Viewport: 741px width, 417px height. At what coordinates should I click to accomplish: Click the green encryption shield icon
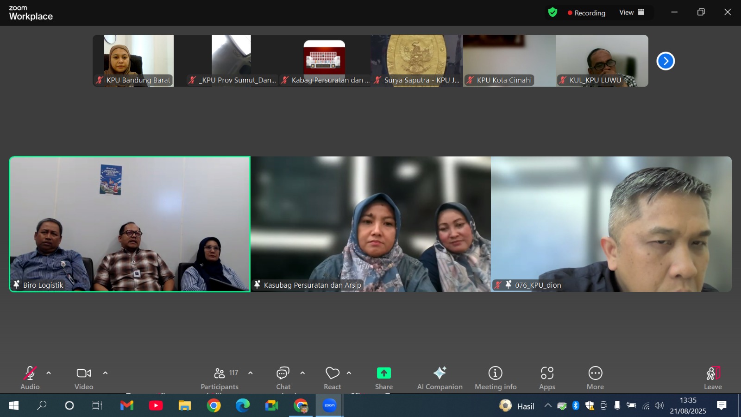553,13
